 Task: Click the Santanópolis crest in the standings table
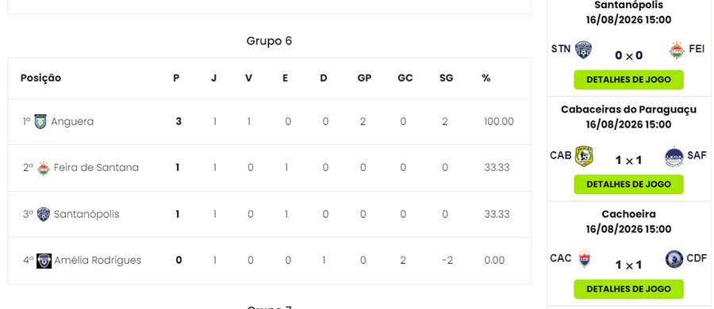click(44, 214)
